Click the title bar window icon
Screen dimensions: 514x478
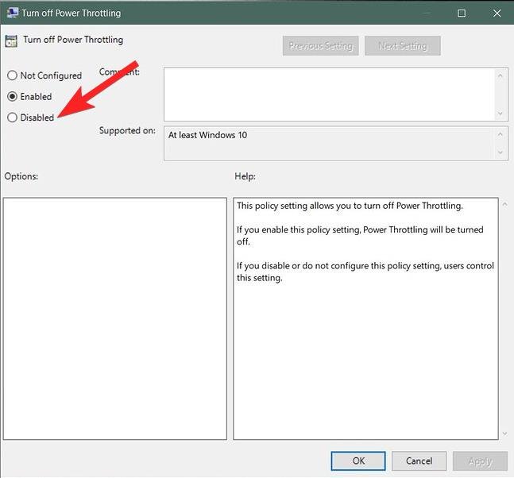[13, 13]
